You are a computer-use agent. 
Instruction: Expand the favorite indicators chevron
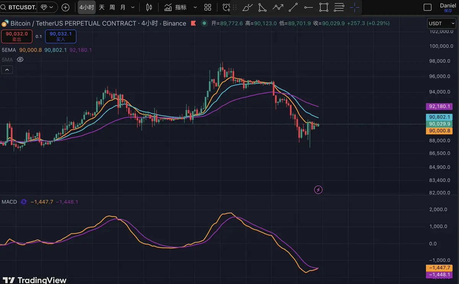click(x=195, y=7)
